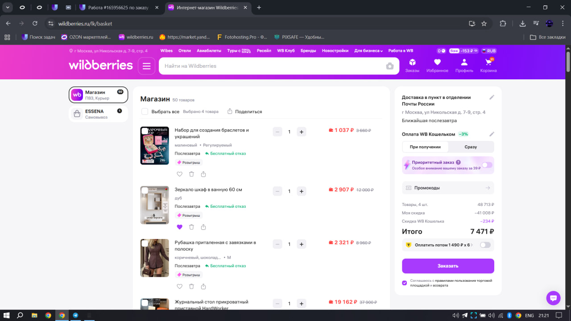Open the browser tab search dropdown
Viewport: 571px width, 321px height.
point(8,8)
